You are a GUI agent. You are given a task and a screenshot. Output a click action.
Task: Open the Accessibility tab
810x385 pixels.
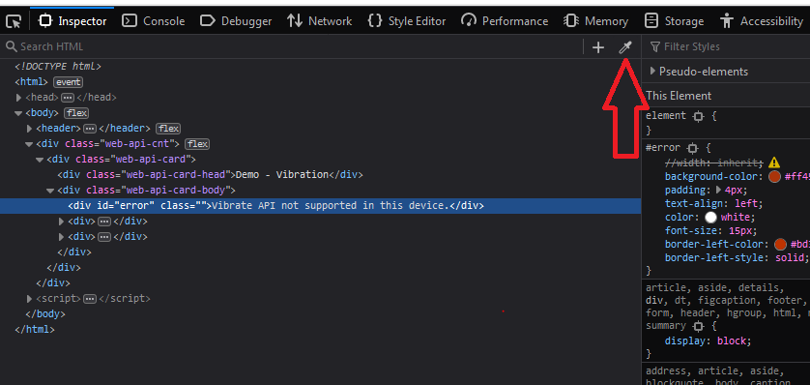762,21
